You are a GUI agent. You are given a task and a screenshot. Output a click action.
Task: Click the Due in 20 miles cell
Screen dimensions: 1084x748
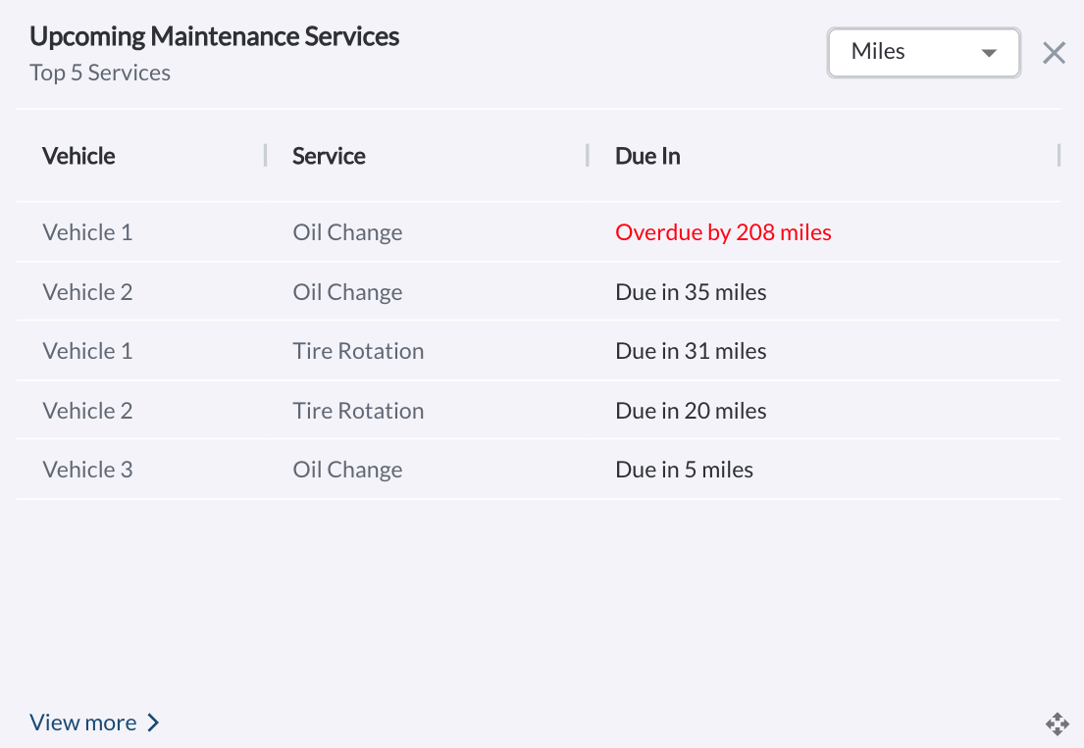pyautogui.click(x=691, y=411)
